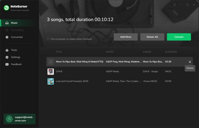Enable Put computer to sleep checkbox
The height and width of the screenshot is (128, 199).
point(48,39)
